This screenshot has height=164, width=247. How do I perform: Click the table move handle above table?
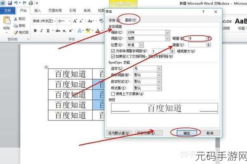[x=46, y=67]
